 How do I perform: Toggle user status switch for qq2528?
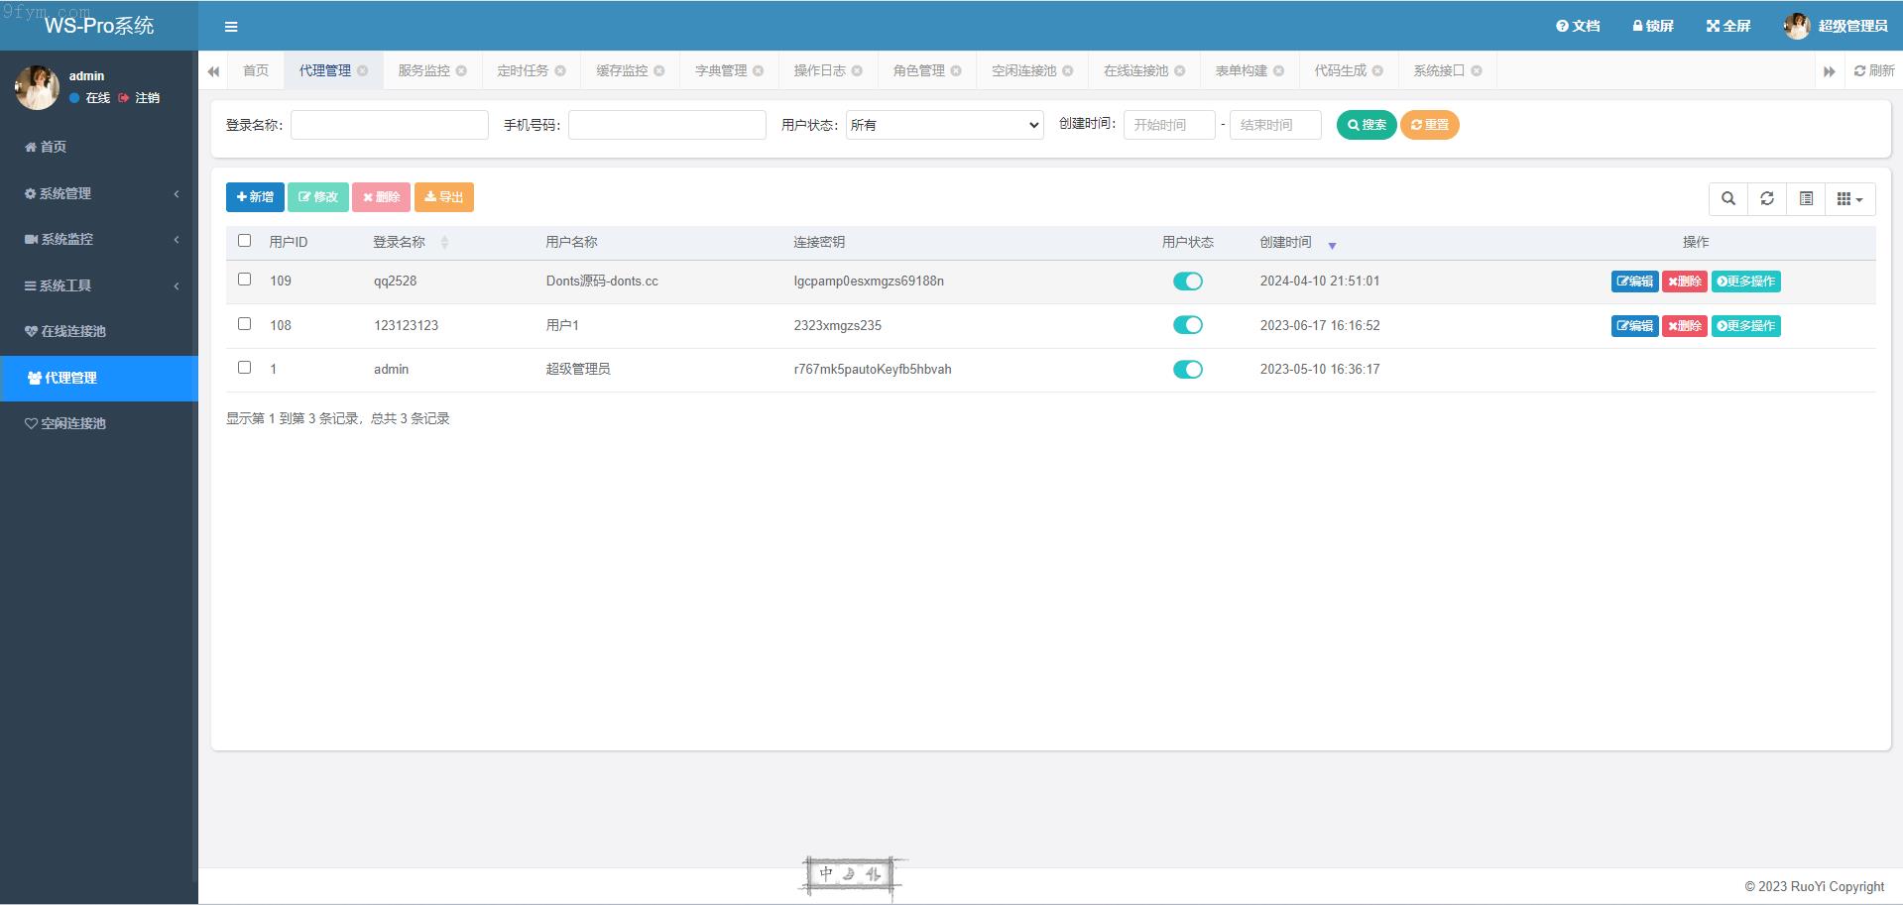(x=1187, y=282)
